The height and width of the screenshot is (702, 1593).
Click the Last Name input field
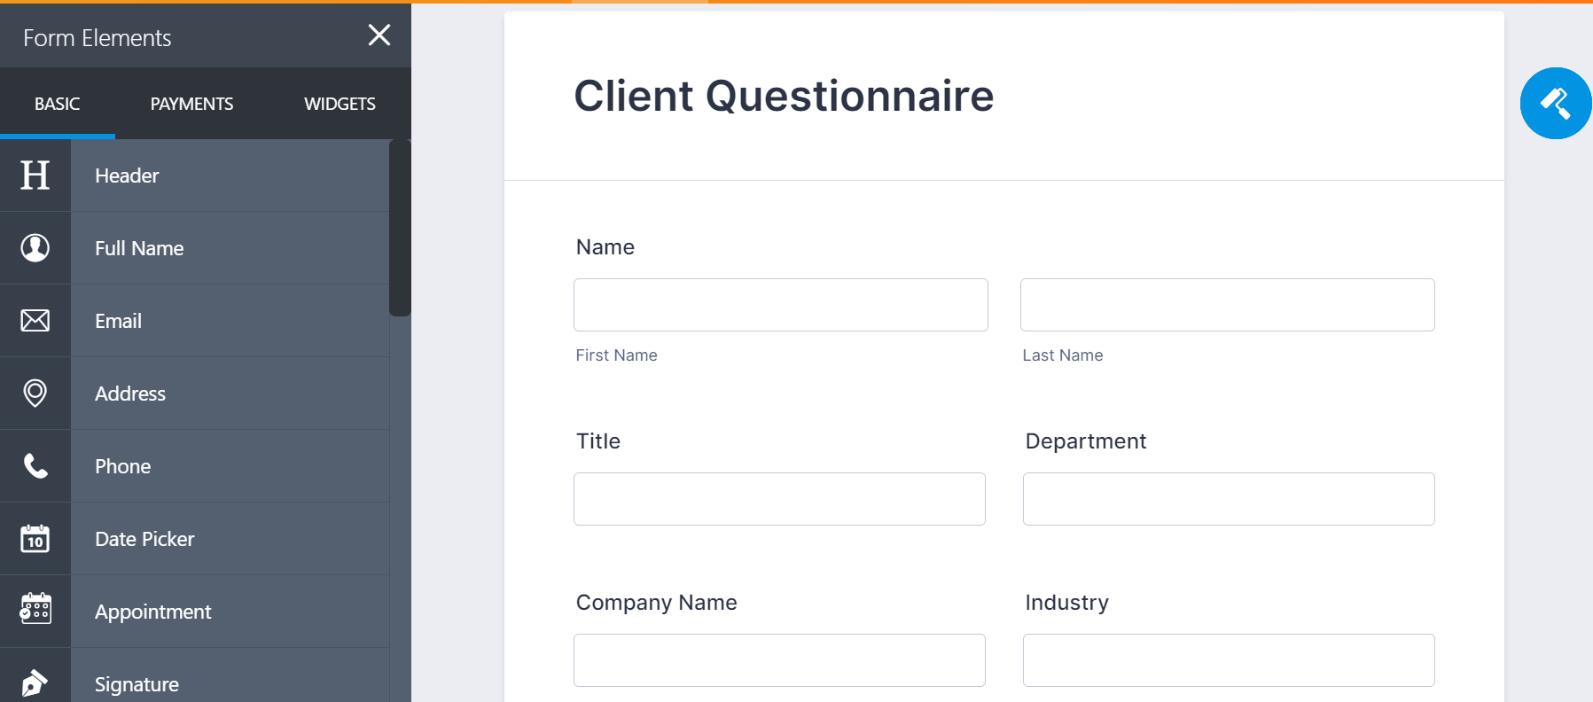1228,305
